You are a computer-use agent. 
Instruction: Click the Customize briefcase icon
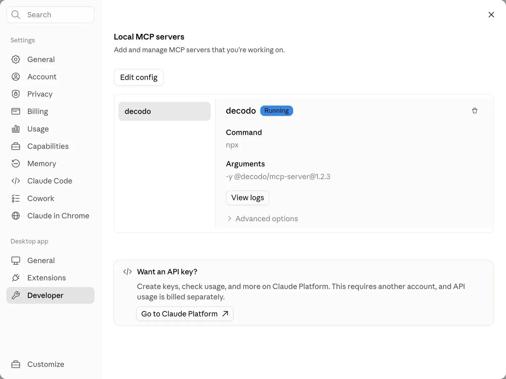click(16, 364)
